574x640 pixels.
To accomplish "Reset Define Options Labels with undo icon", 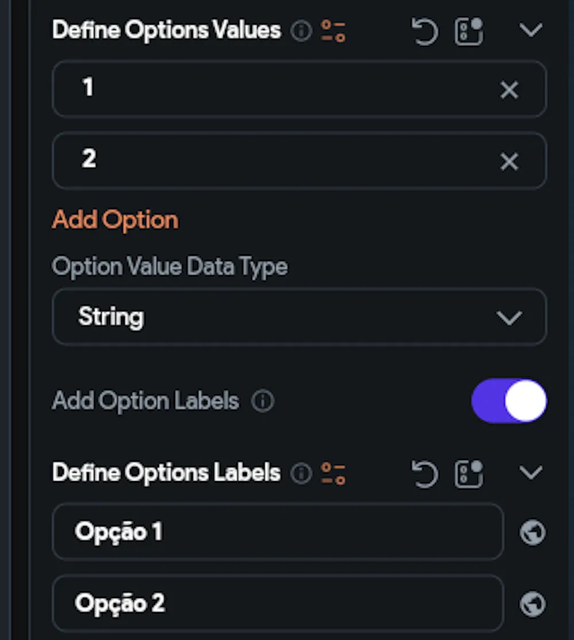I will [425, 474].
